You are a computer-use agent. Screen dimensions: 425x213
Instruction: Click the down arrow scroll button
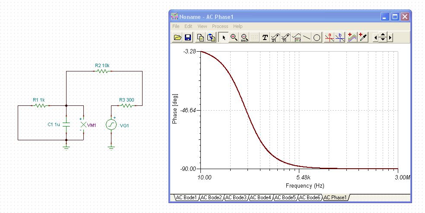click(x=383, y=40)
